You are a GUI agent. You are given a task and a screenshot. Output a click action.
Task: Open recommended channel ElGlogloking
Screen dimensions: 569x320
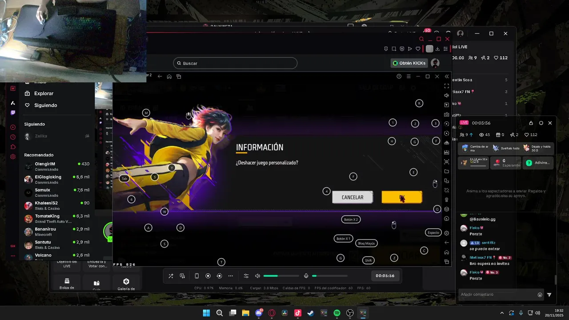click(57, 179)
